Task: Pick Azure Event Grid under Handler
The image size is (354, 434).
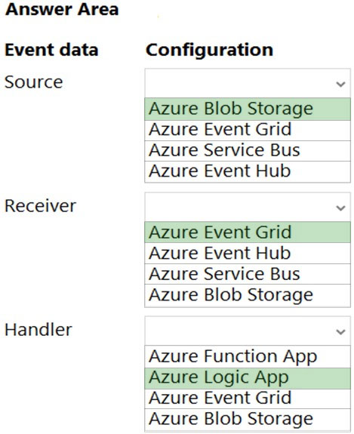Action: point(248,399)
